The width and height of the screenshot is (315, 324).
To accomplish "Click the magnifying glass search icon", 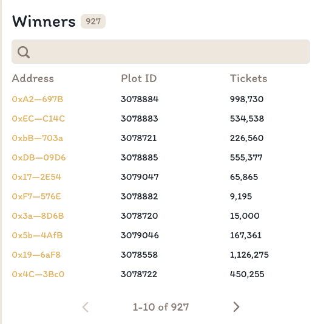I will pos(24,52).
